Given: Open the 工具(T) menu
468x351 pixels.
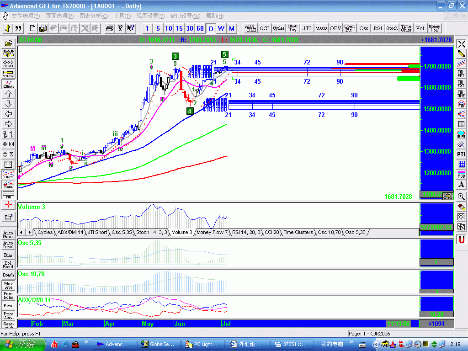Looking at the screenshot, I should point(122,16).
